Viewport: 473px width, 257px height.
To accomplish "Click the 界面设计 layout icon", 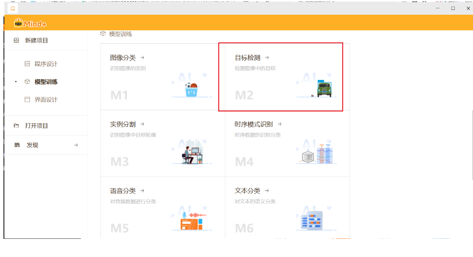I will (x=27, y=100).
